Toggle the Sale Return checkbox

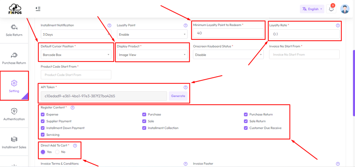tap(246, 121)
